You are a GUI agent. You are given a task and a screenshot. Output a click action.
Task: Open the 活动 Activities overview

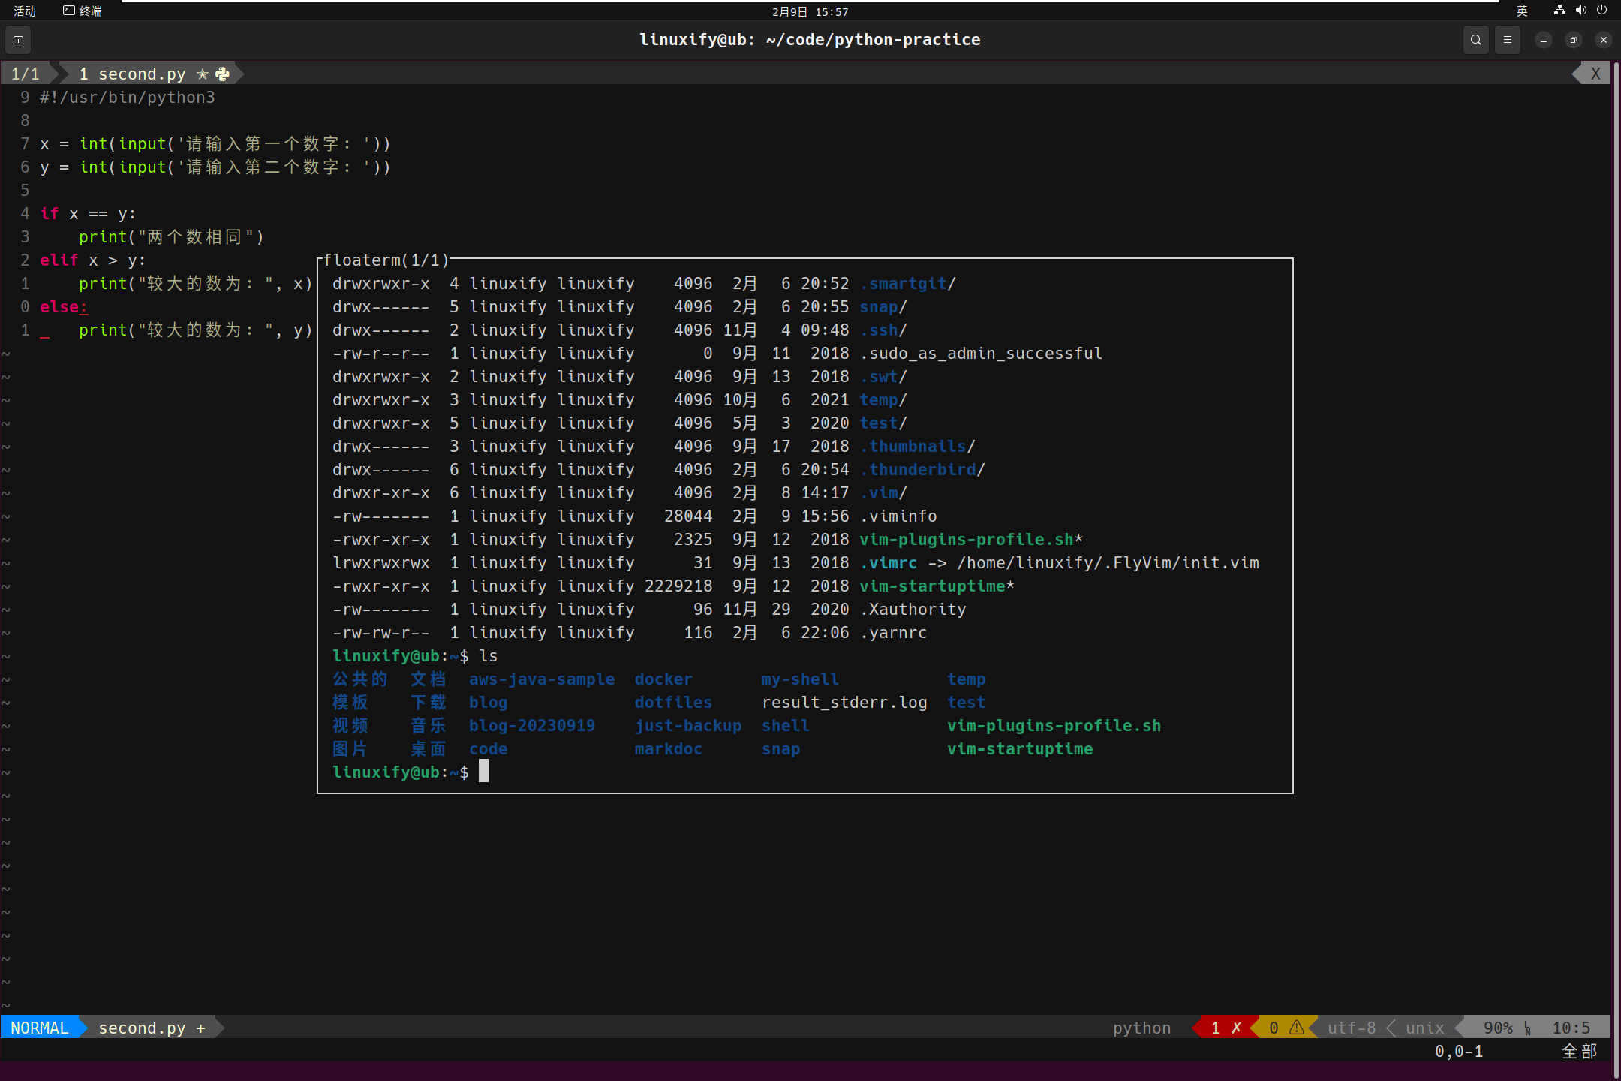[25, 11]
